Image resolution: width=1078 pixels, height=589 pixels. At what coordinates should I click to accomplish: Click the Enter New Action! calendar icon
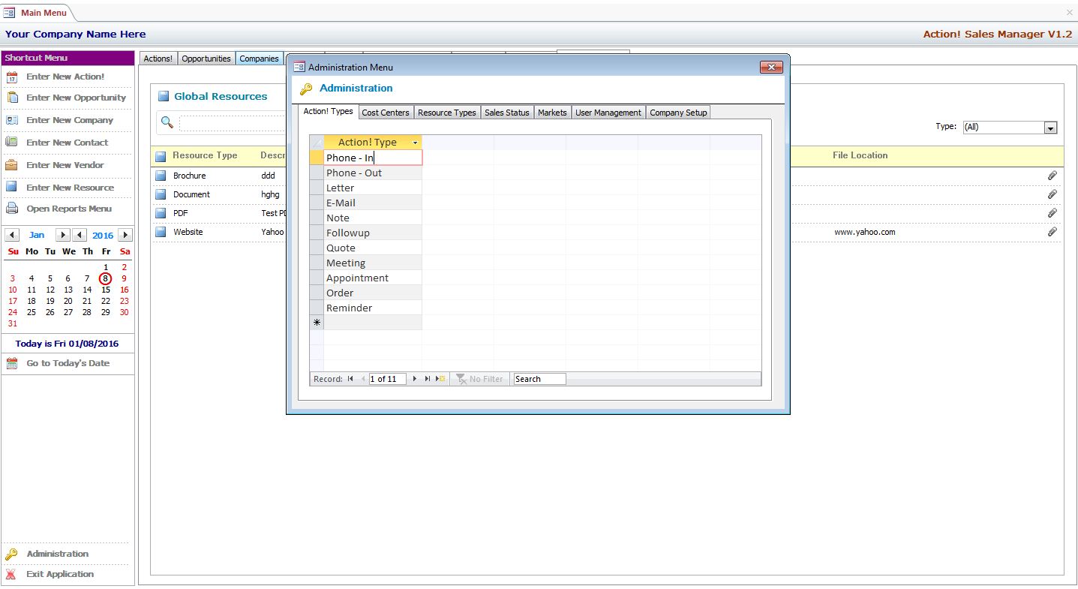pyautogui.click(x=11, y=77)
